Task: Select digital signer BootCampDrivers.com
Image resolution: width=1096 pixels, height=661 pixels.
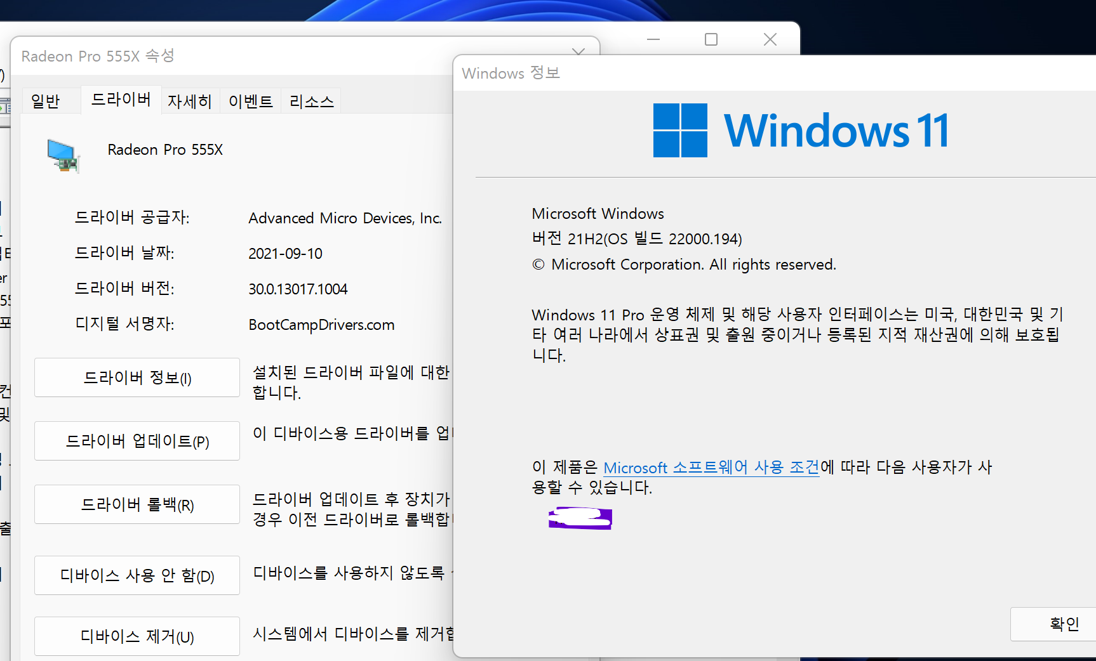Action: [x=321, y=325]
